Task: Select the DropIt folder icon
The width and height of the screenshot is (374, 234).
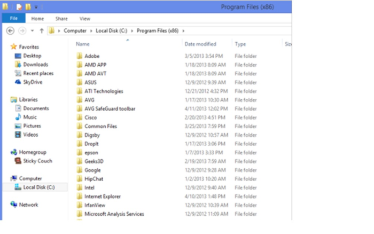Action: click(x=80, y=144)
